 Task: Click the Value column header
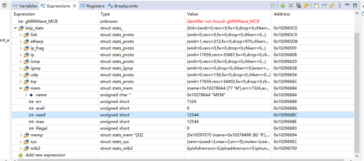pos(229,14)
